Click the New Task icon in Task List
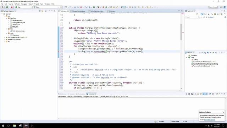Viewport: 227px width, 128px height. point(197,14)
